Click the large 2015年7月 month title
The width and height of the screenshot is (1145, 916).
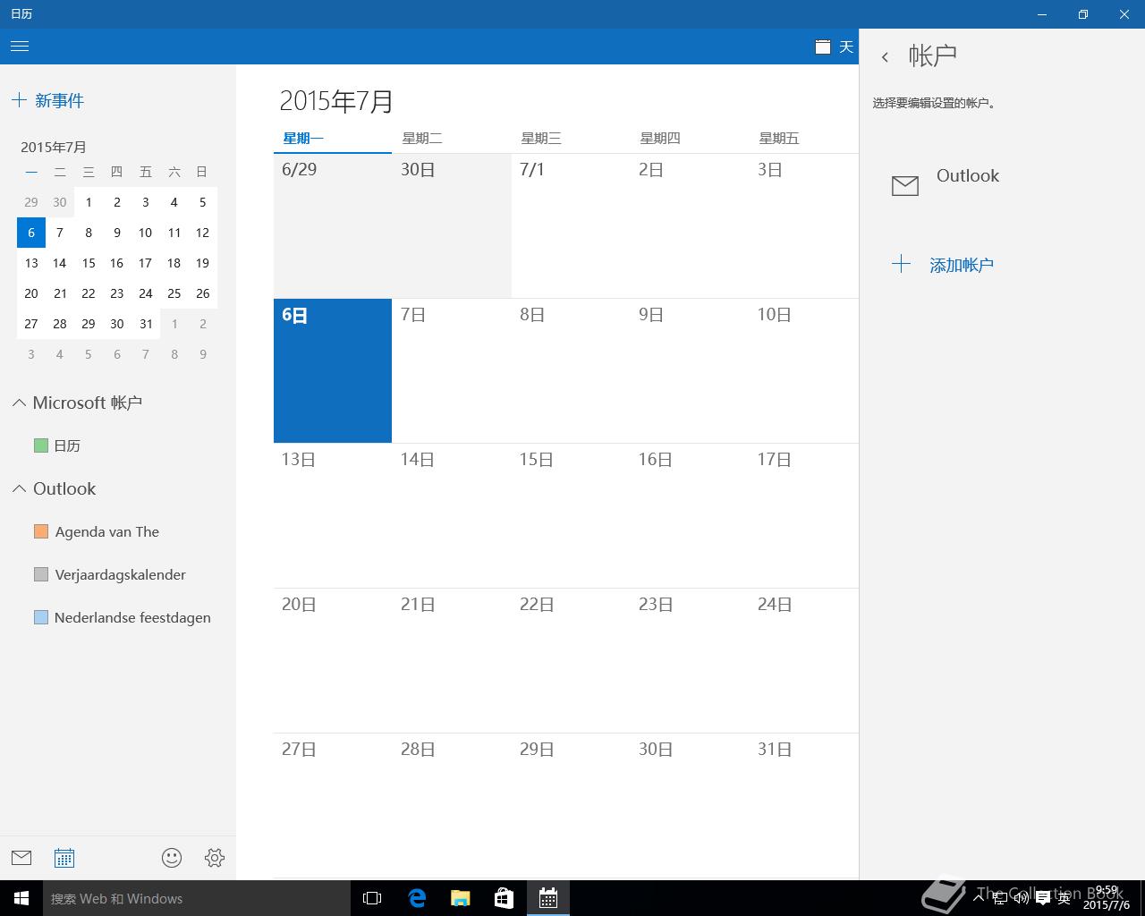point(336,100)
